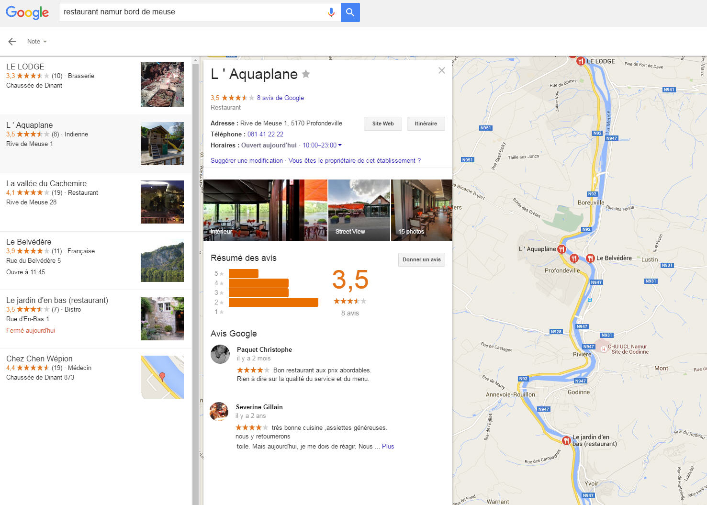Click the Yvoir label on map
Image resolution: width=707 pixels, height=505 pixels.
coord(592,483)
